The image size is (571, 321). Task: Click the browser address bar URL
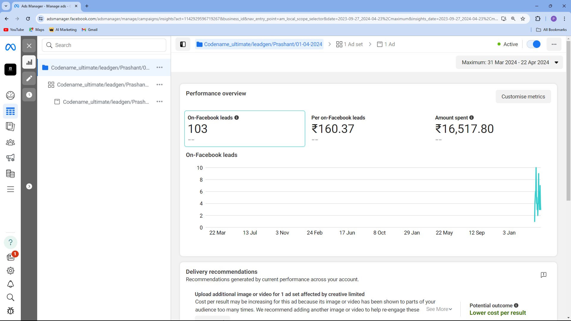(272, 19)
